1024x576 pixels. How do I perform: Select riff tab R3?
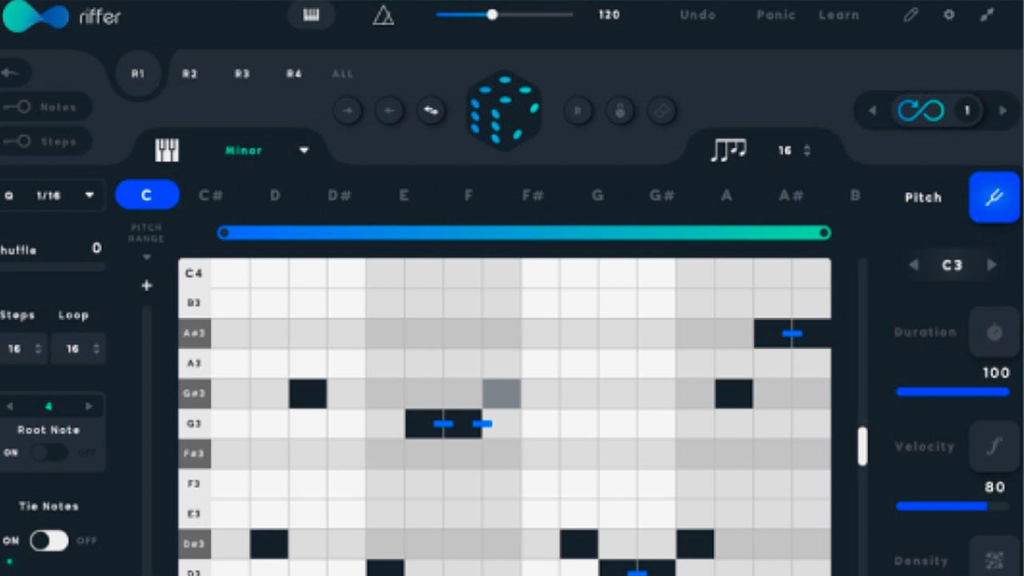(x=242, y=74)
